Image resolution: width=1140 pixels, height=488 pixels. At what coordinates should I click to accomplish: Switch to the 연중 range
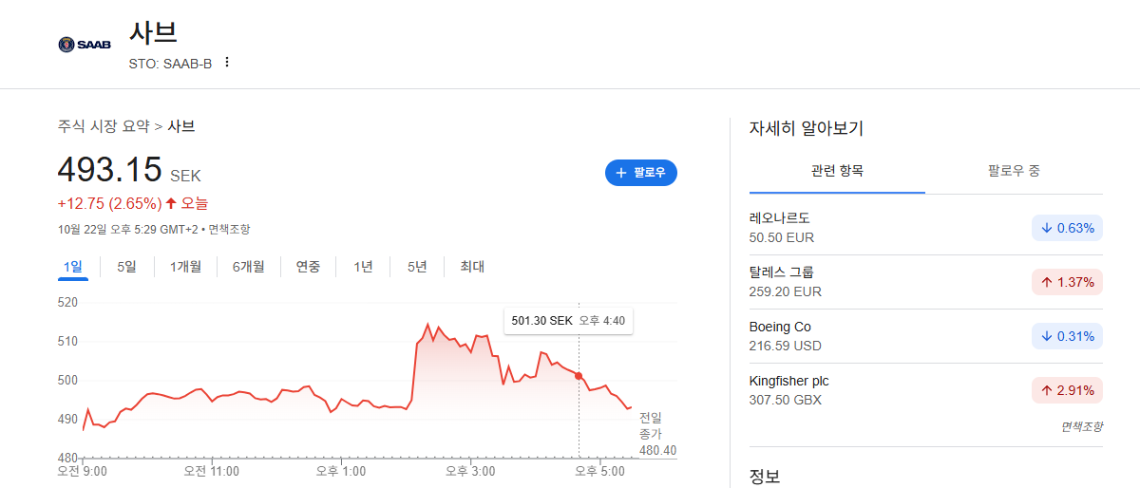pos(308,267)
